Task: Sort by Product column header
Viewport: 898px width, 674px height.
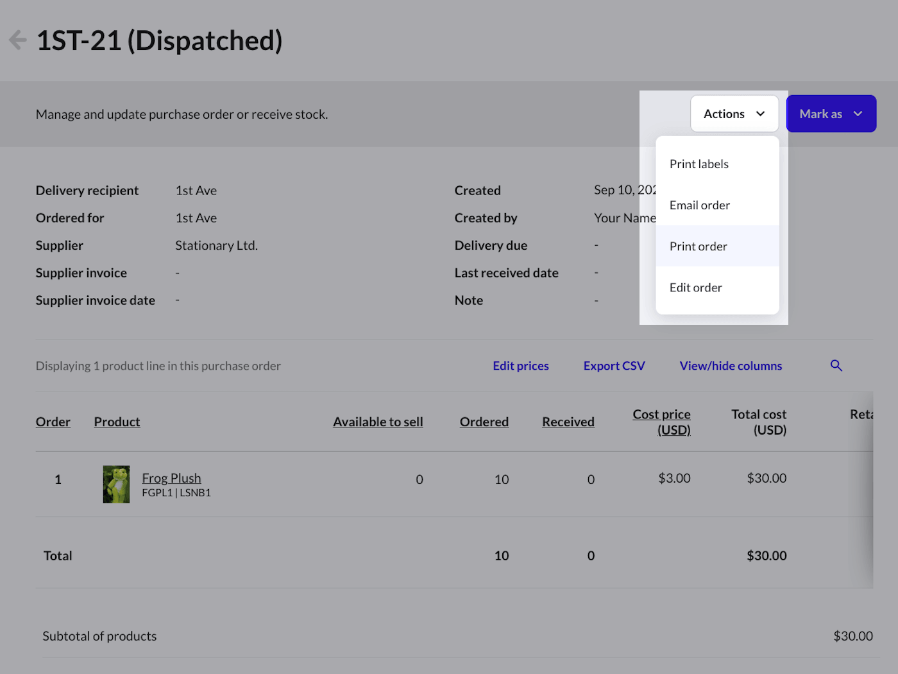Action: [x=117, y=422]
